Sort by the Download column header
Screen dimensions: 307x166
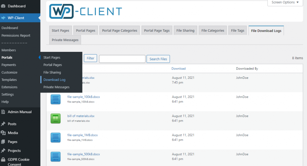pos(179,69)
